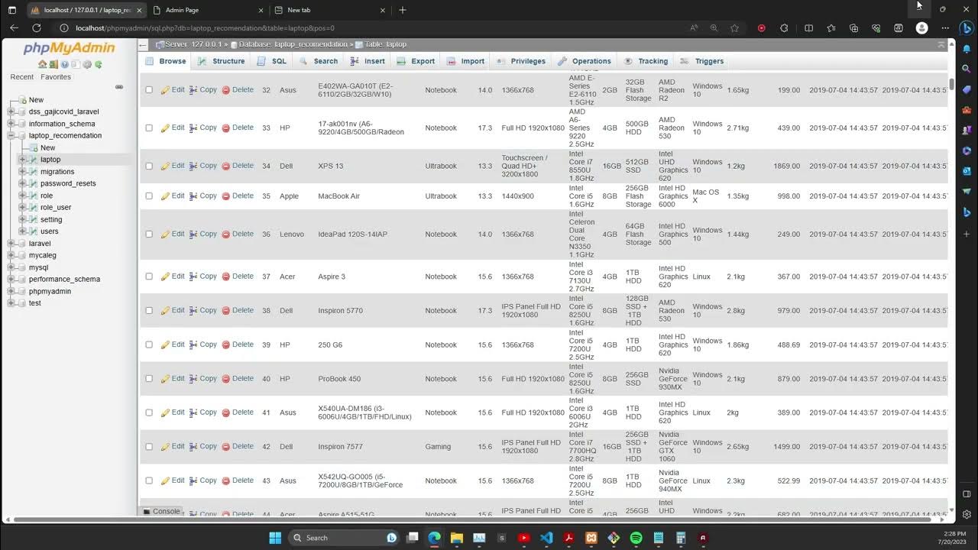Check the row 33 HP checkbox
The image size is (978, 550).
click(x=149, y=128)
